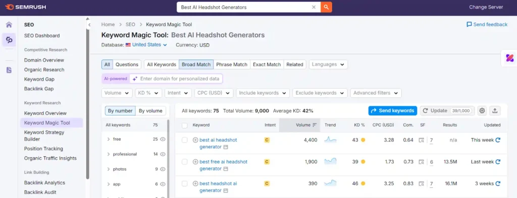Select the SEO toolkit icon in left rail
517x198 pixels.
[9, 40]
